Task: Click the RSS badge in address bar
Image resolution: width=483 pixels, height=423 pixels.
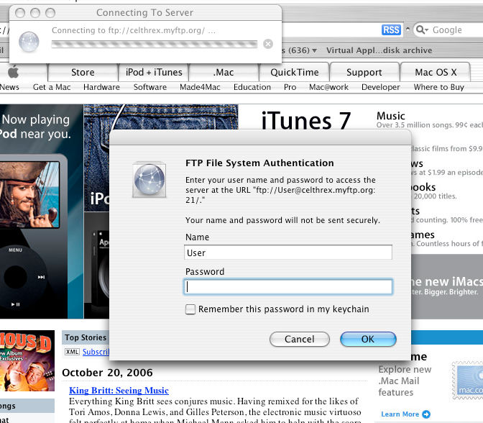Action: pos(391,30)
